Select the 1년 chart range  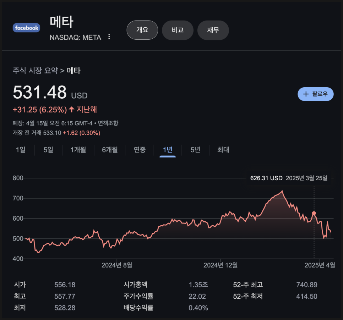point(168,150)
